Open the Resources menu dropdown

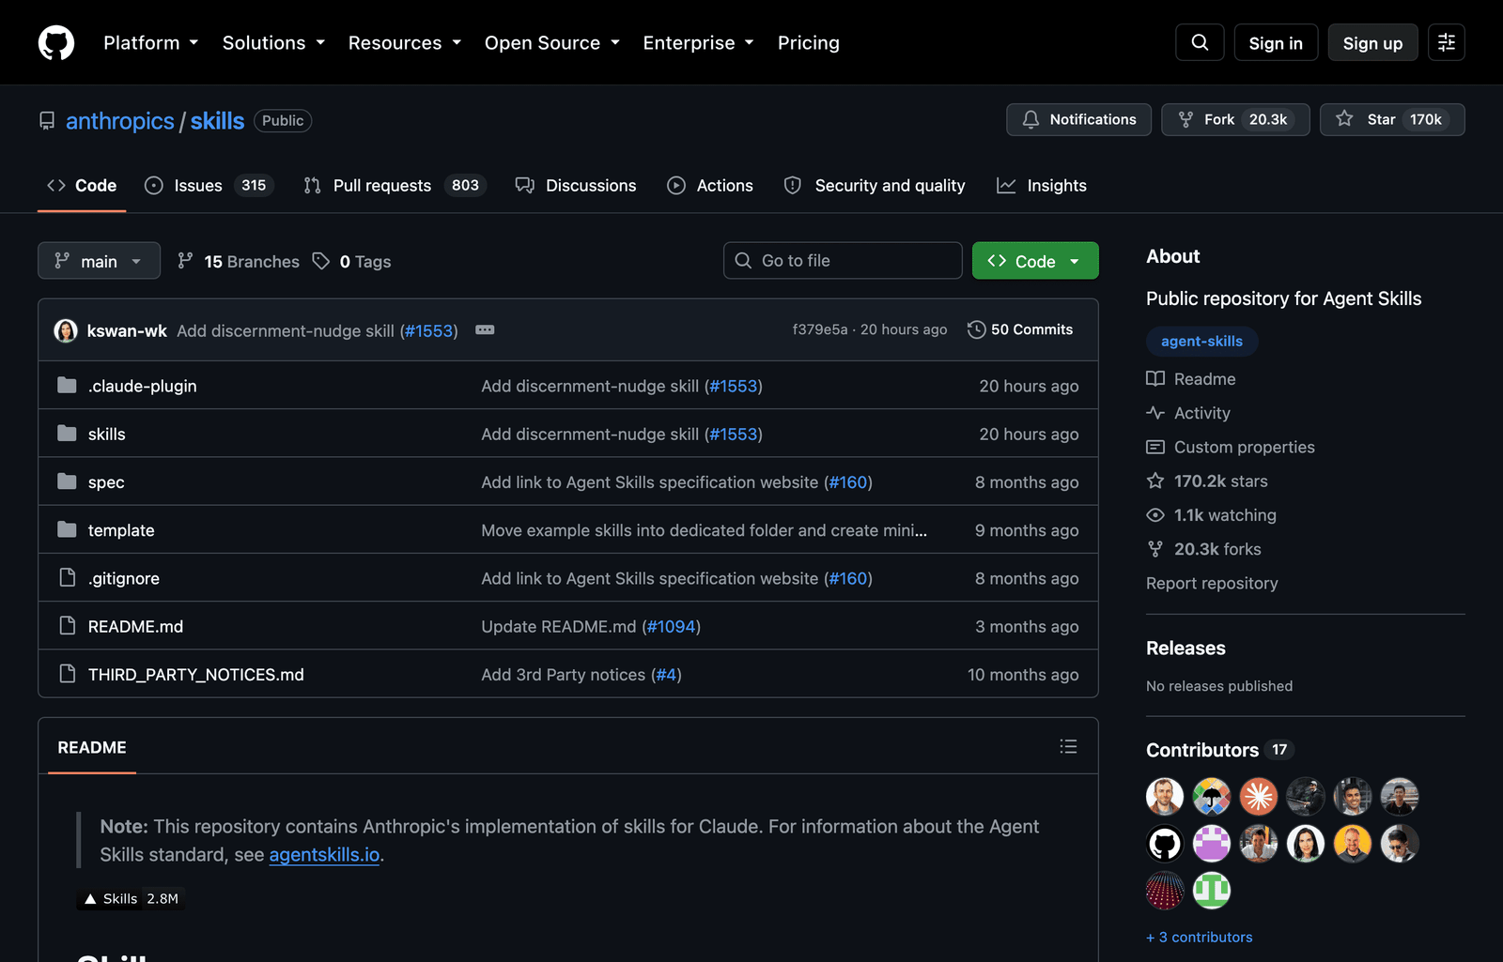click(x=405, y=43)
